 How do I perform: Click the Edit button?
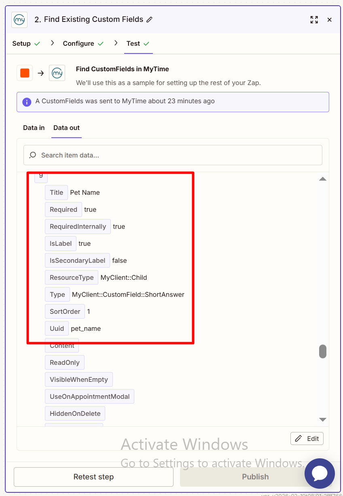point(307,439)
